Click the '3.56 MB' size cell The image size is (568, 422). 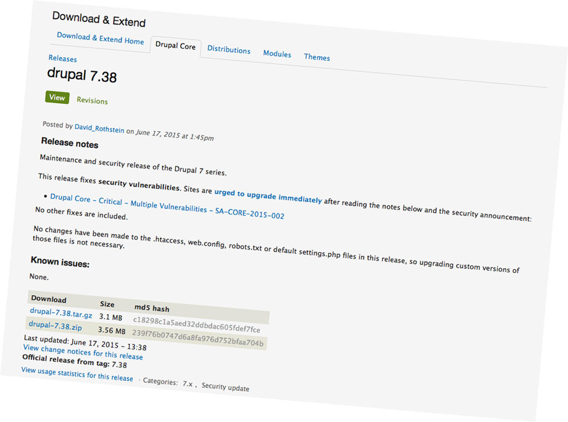[111, 330]
